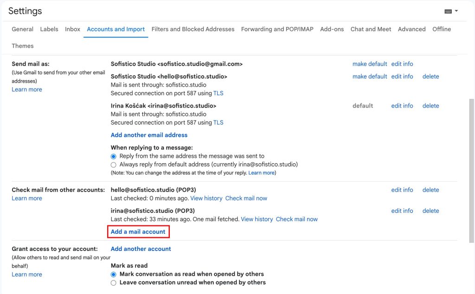Screen dimensions: 475x294
Task: Open the Filters and Blocked Addresses tab
Action: [x=193, y=29]
